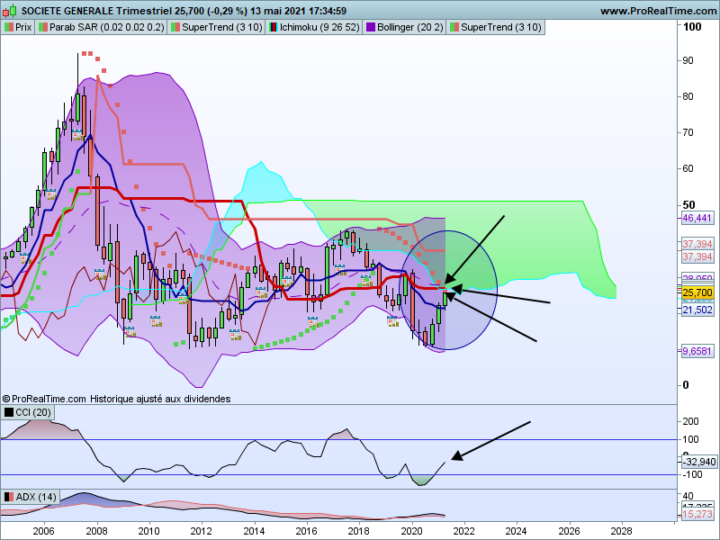Click the 15,273 ADX value label

[697, 514]
